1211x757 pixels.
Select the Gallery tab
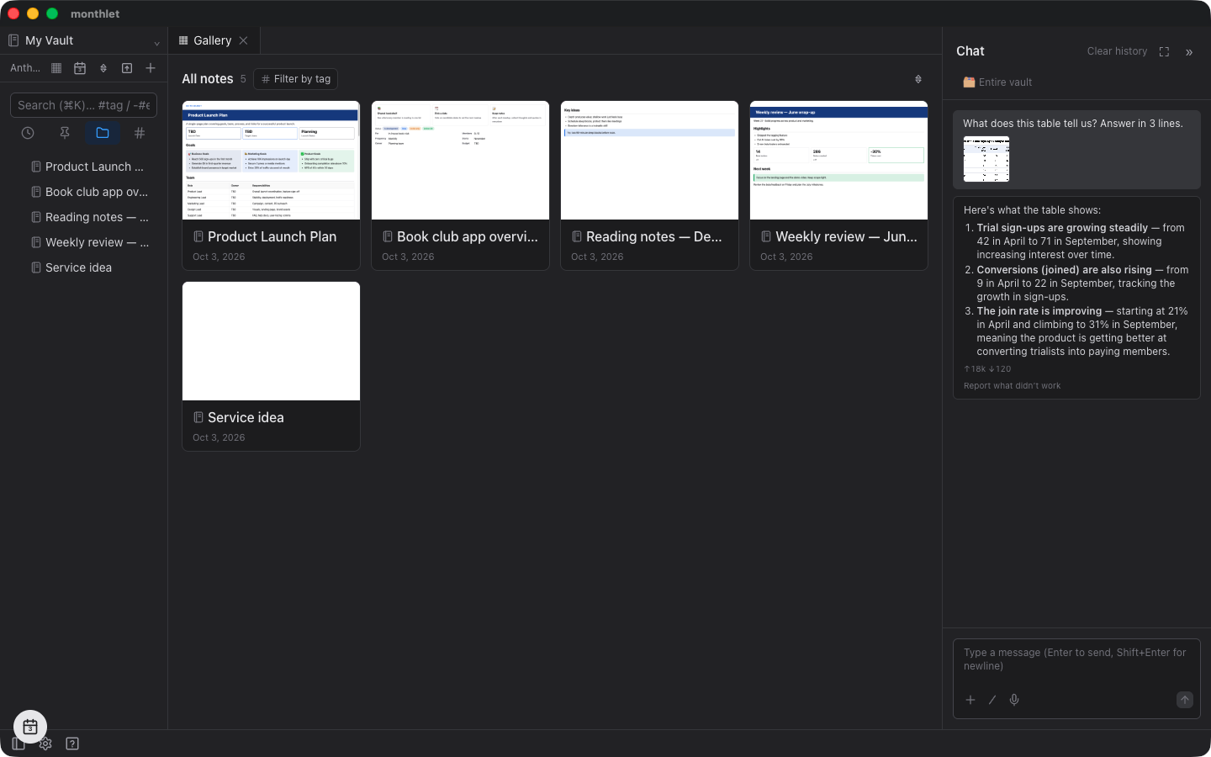[x=214, y=40]
